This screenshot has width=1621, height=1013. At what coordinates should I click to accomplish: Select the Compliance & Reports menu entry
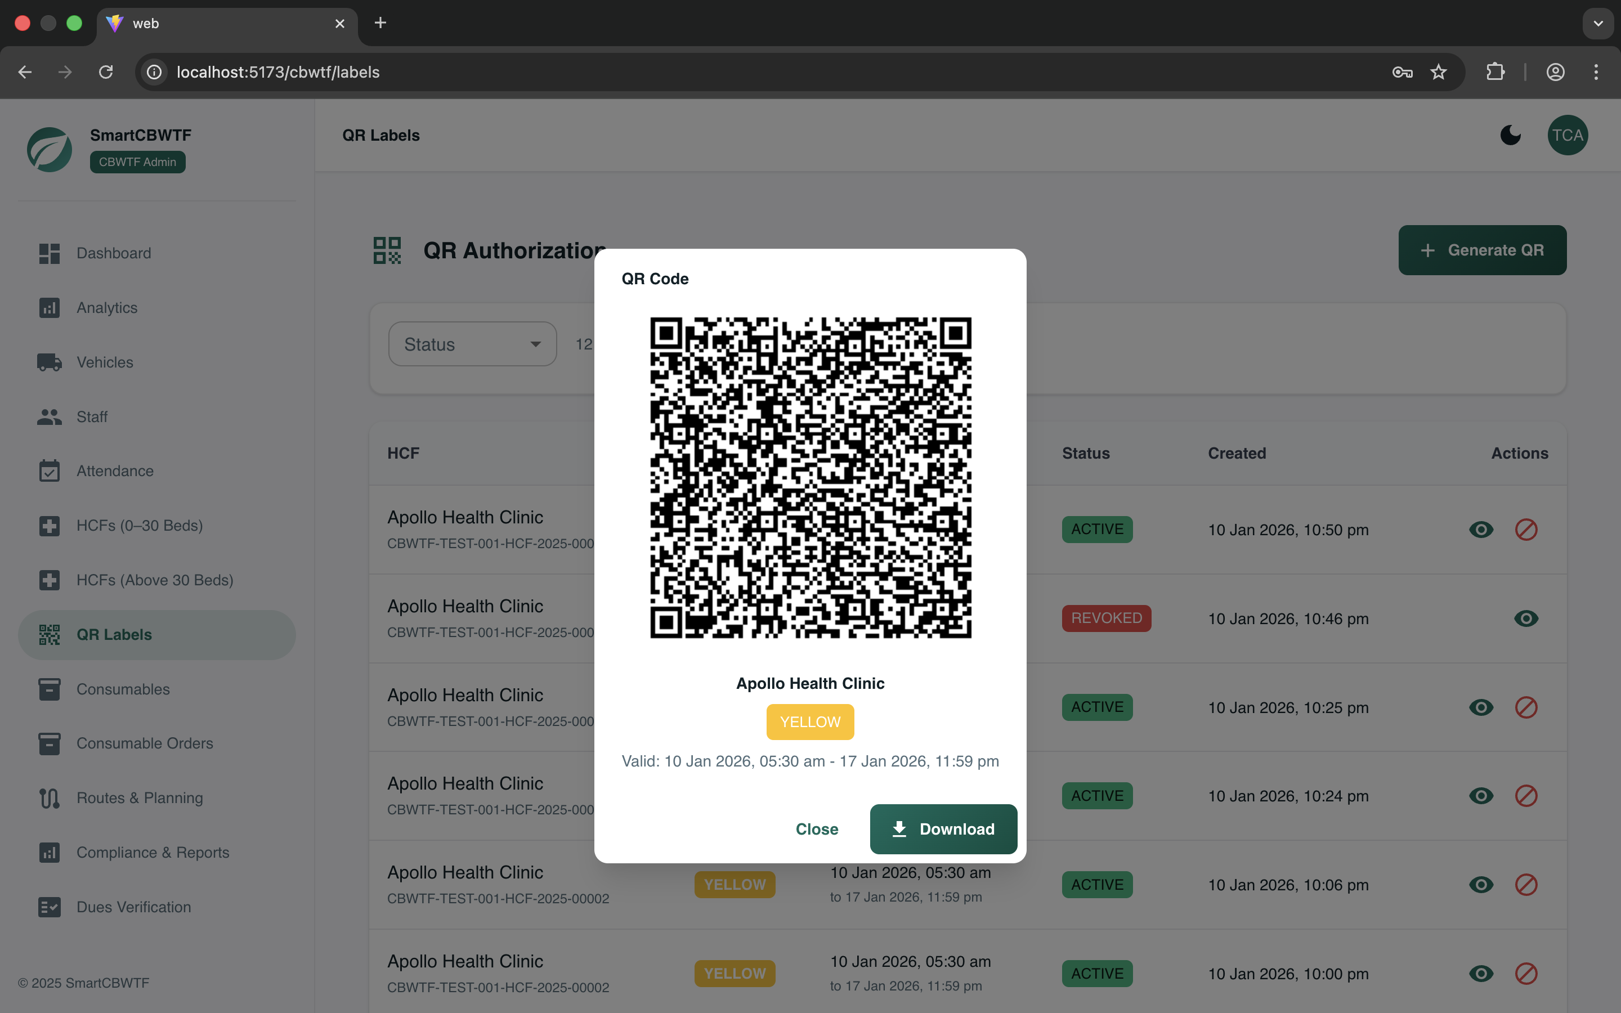pos(153,852)
